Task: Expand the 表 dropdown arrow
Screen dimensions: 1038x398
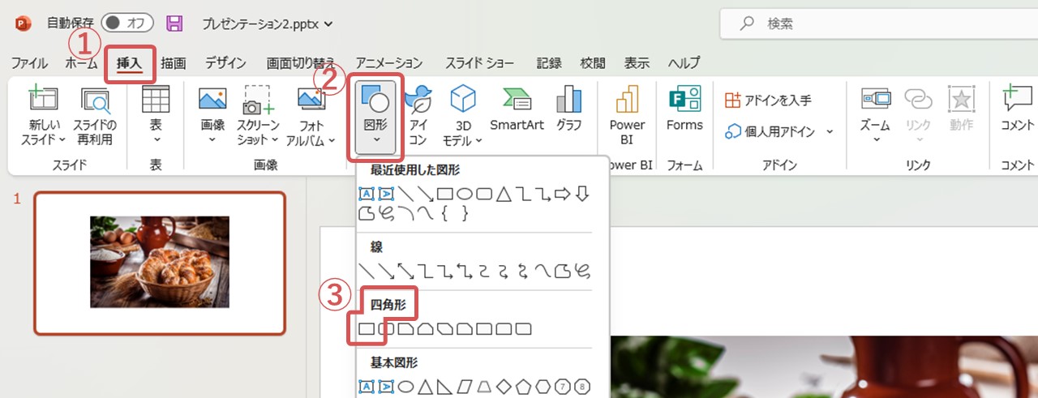Action: tap(156, 140)
